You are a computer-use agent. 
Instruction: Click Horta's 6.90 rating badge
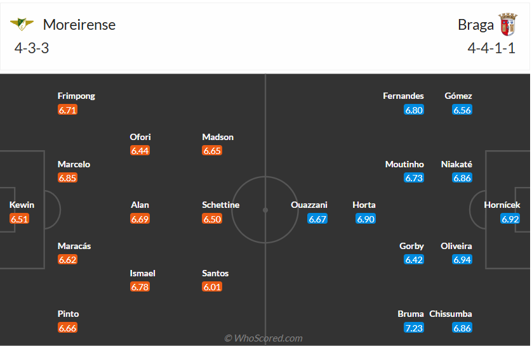pyautogui.click(x=366, y=219)
